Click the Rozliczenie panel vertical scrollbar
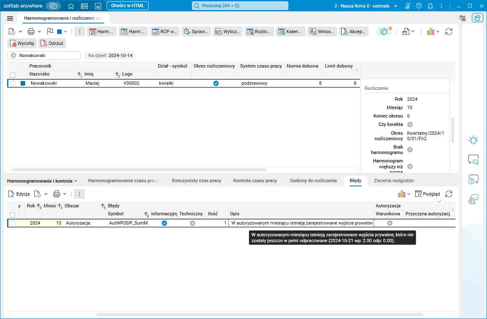The image size is (487, 319). point(453,130)
